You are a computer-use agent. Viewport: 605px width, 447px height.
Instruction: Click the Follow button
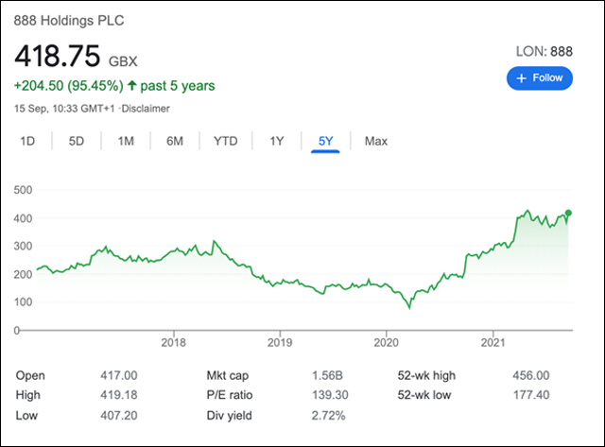(x=539, y=78)
